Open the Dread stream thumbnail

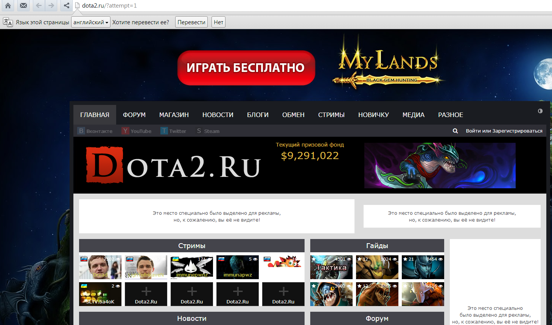coord(100,267)
